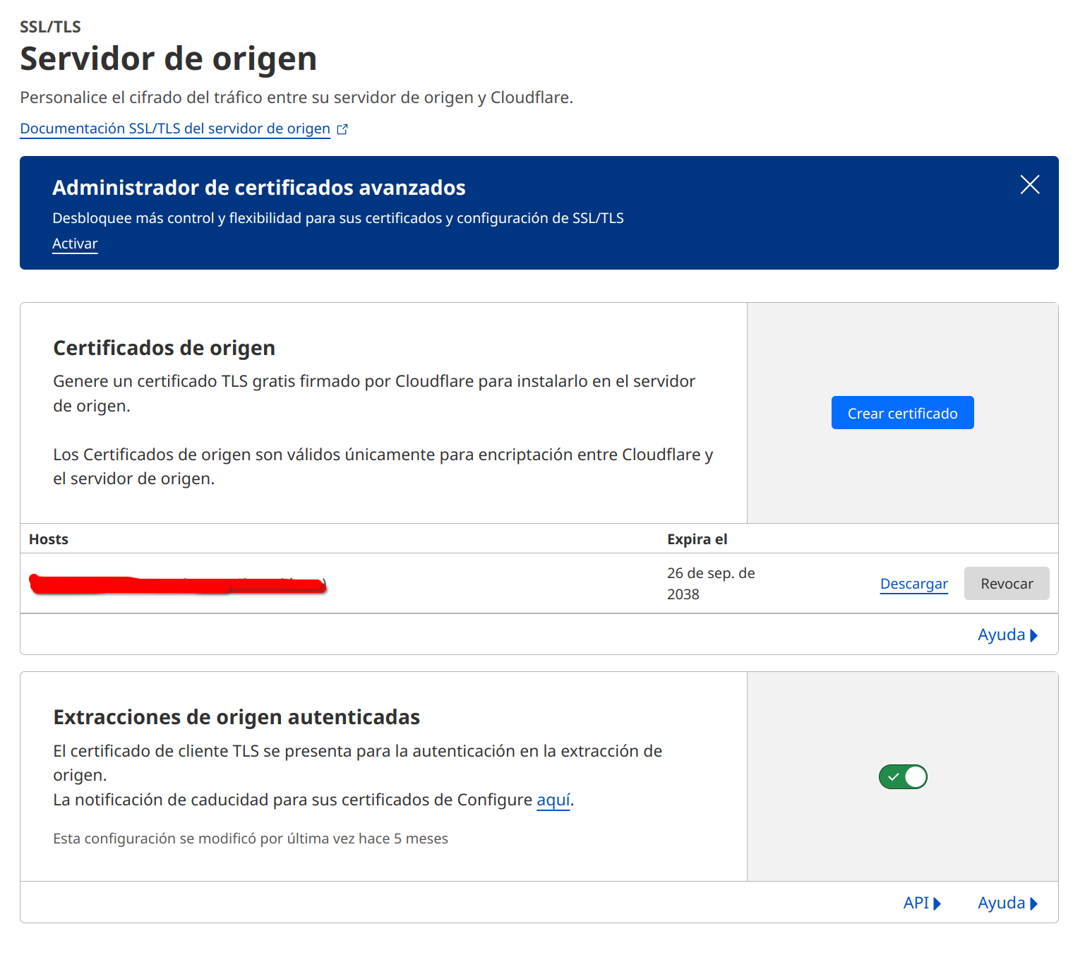Select the redacted host entry in the table
Viewport: 1085px width, 979px height.
pyautogui.click(x=177, y=584)
